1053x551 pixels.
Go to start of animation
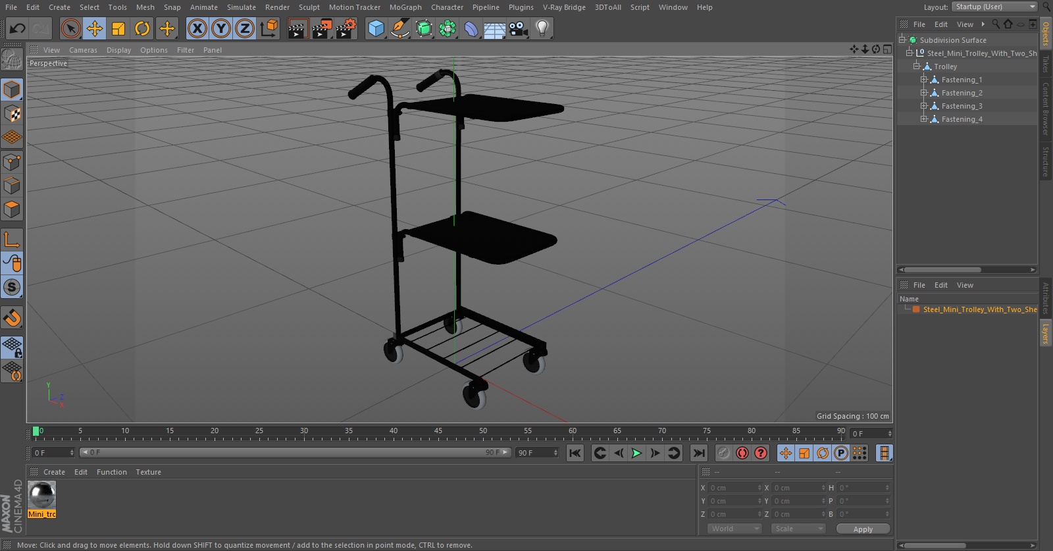575,453
